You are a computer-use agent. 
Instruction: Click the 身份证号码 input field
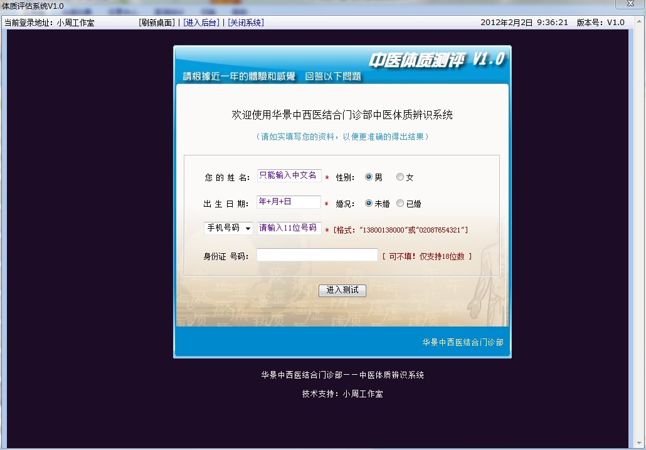(317, 255)
